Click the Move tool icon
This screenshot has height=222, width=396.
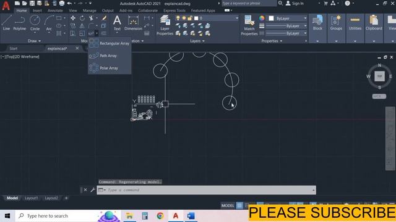coord(73,18)
